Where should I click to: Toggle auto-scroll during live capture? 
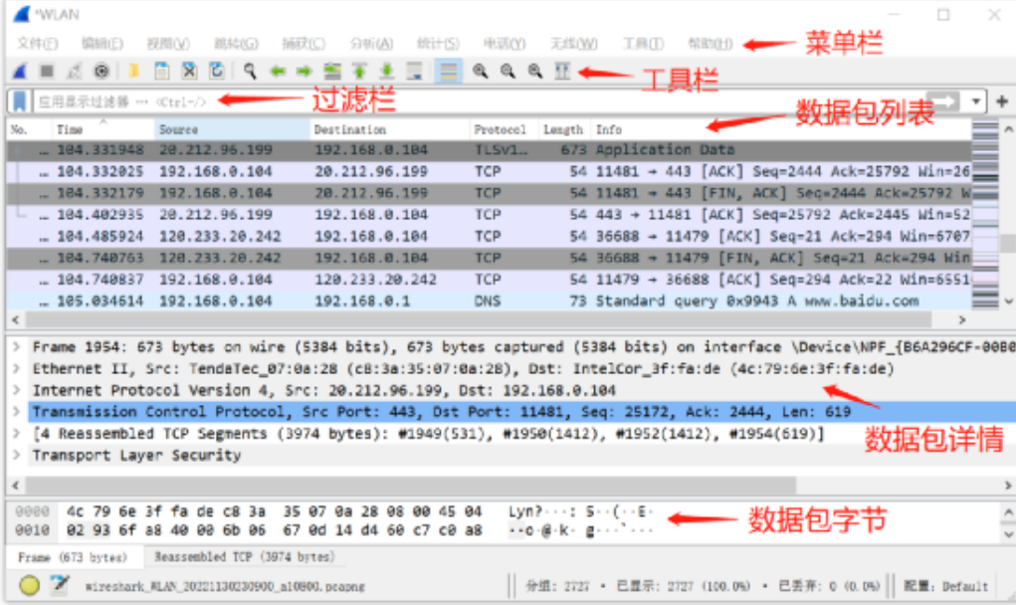click(414, 72)
